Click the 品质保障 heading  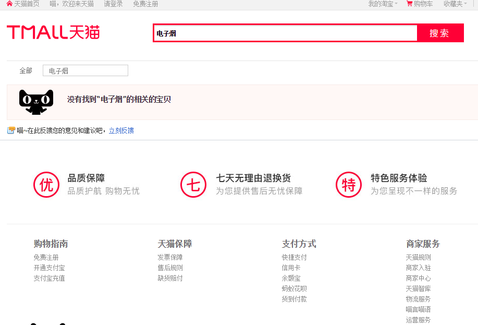point(87,178)
